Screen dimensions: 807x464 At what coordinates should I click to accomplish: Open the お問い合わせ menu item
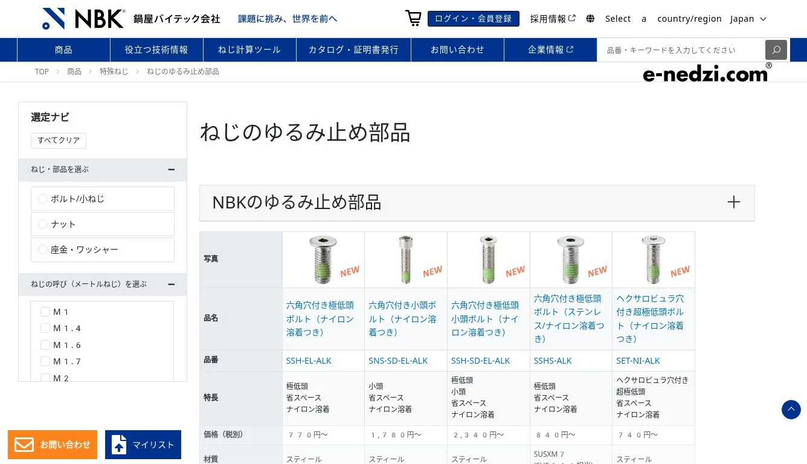pos(457,50)
